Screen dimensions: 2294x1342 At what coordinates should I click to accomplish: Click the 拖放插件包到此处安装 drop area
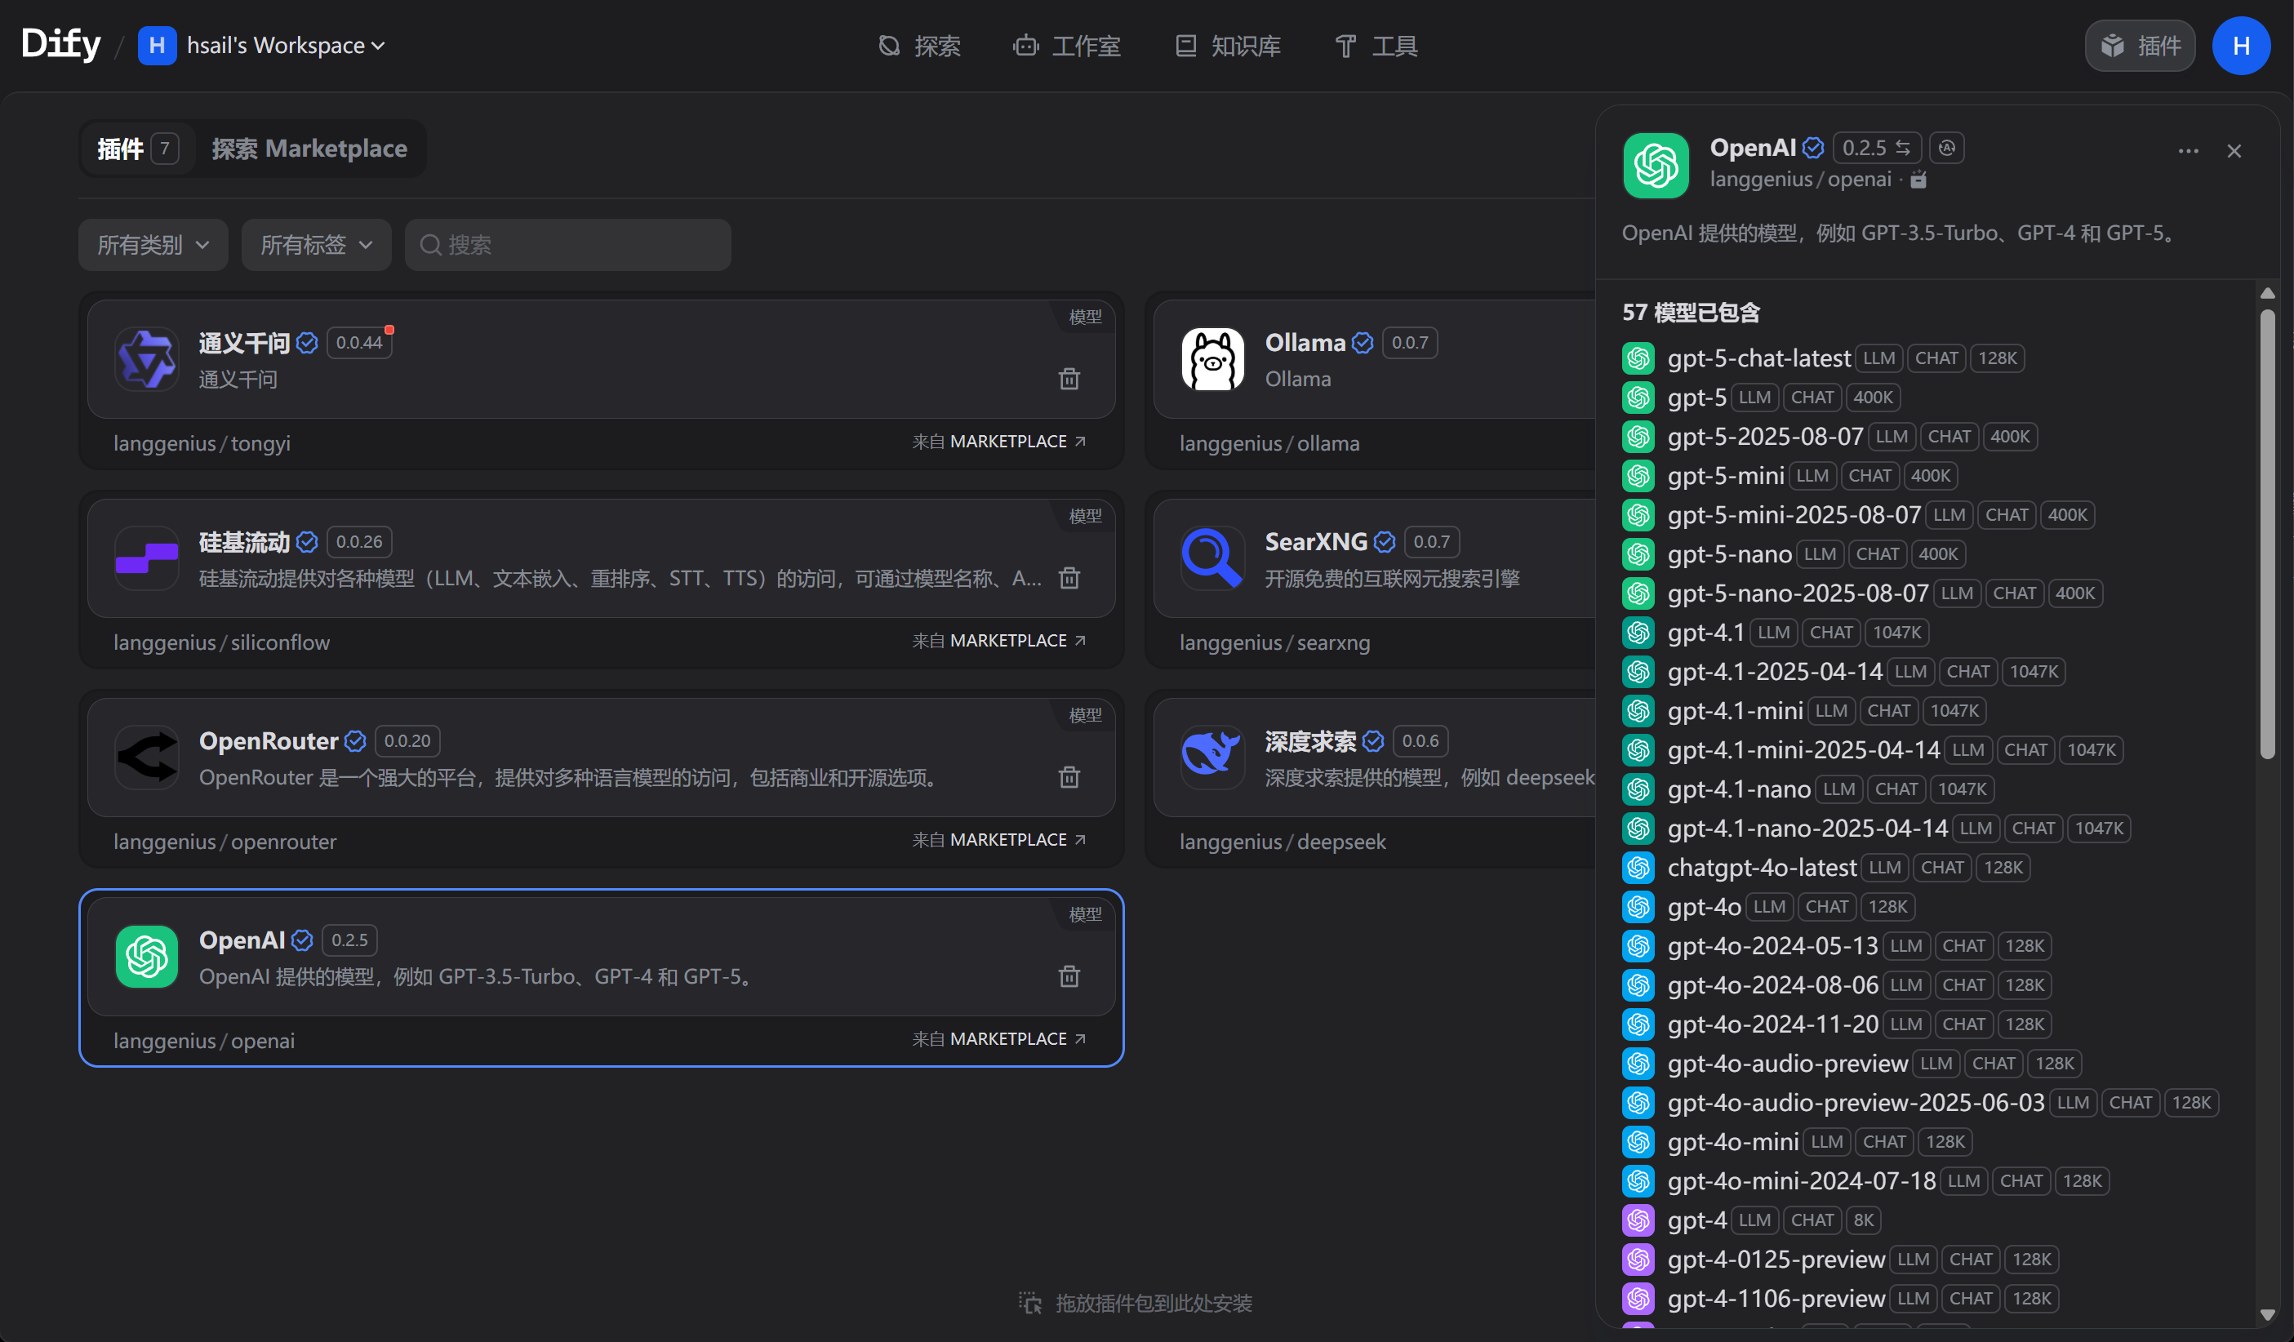[x=1136, y=1303]
